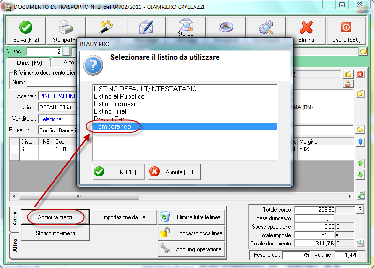Screen dimensions: 374x268
Task: Click the Cod. column header
Action: [x=65, y=142]
